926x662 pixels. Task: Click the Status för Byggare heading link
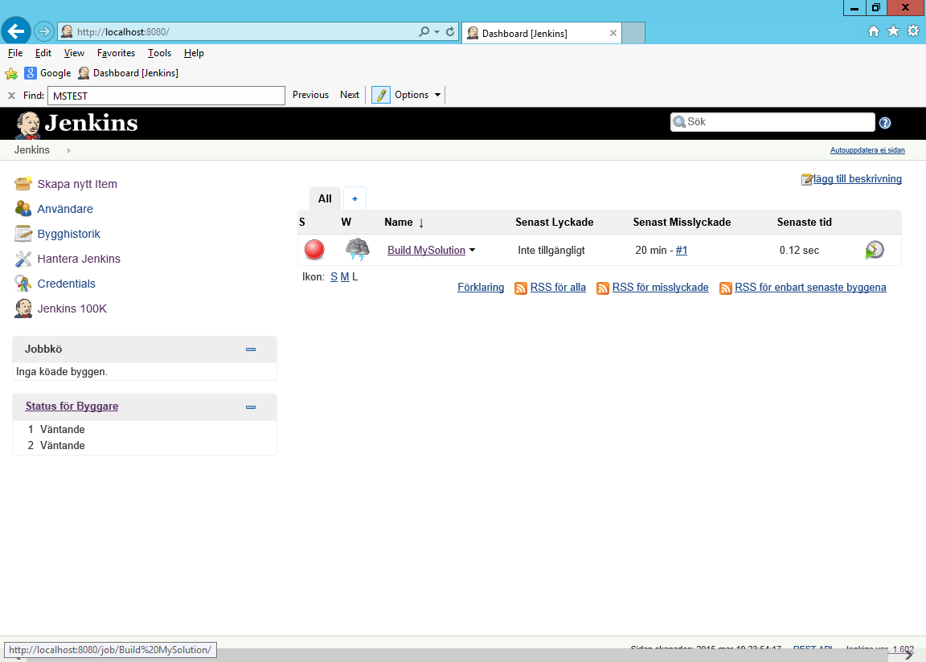72,406
